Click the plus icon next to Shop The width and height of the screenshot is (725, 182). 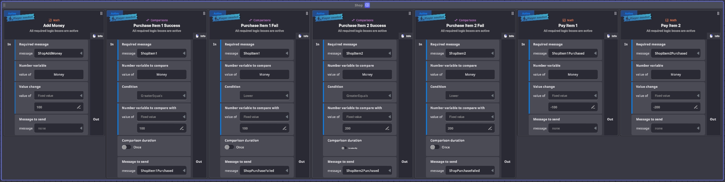[x=367, y=5]
